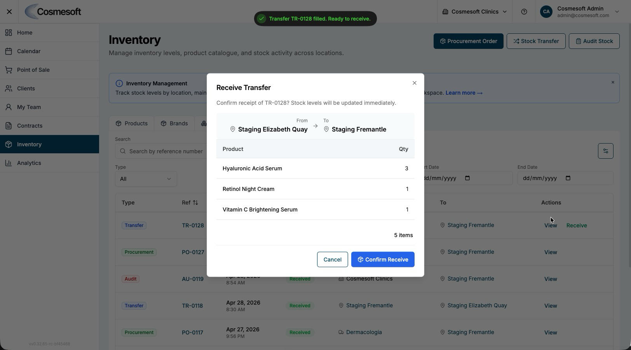View the PO-0127 procurement row
631x350 pixels.
click(551, 252)
